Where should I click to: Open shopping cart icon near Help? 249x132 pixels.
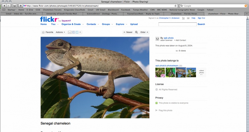(x=183, y=18)
